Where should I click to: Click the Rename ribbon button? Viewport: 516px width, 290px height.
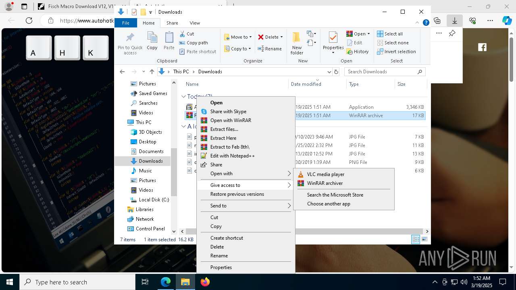(x=270, y=49)
